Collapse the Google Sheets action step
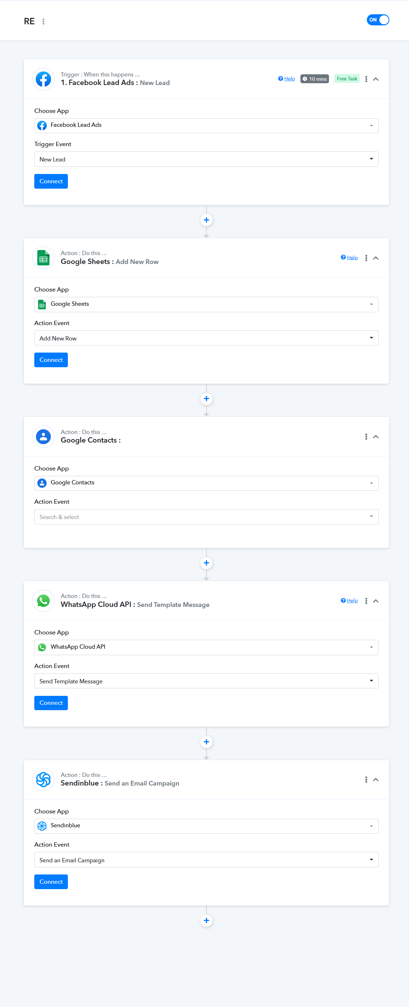Image resolution: width=409 pixels, height=1007 pixels. (x=376, y=258)
